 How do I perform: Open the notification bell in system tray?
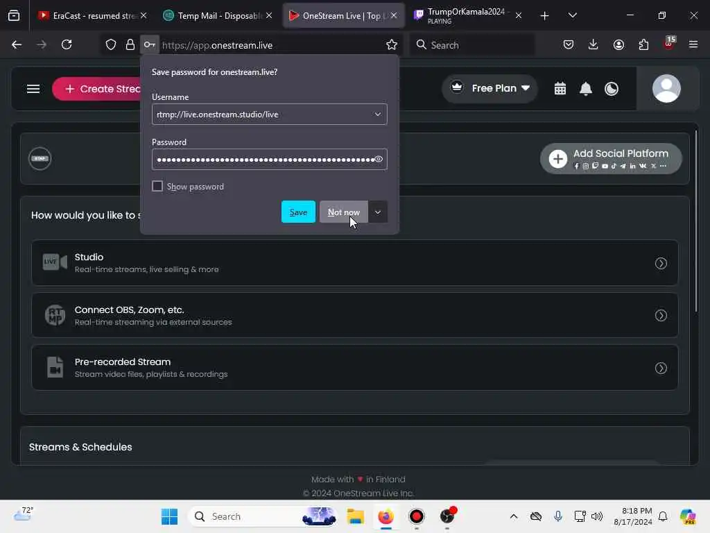coord(663,516)
